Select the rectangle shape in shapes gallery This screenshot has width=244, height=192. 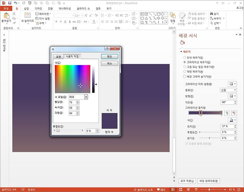[158, 14]
